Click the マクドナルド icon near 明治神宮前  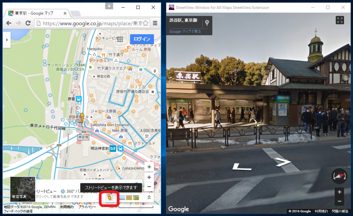coord(130,143)
